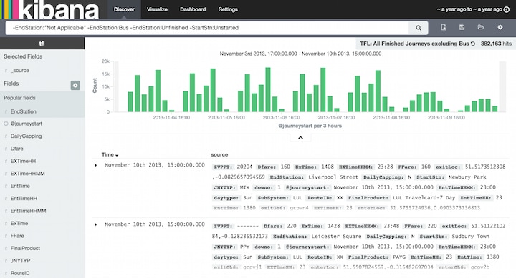Select the @journeystart field
Image resolution: width=516 pixels, height=278 pixels.
pos(27,124)
